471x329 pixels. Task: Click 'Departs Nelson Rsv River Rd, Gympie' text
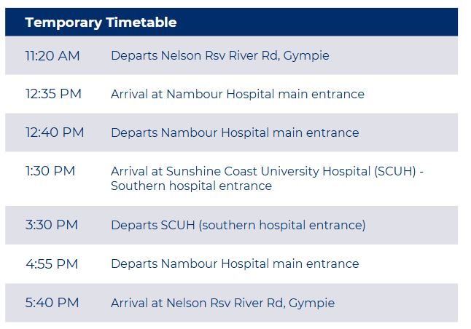219,56
